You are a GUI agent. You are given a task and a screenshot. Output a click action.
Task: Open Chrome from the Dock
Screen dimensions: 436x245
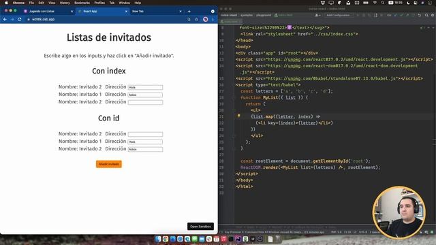pos(166,239)
